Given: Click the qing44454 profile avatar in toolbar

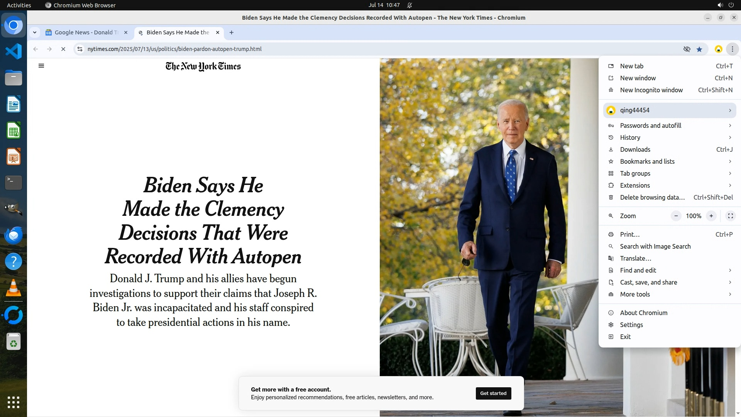Looking at the screenshot, I should [x=718, y=49].
